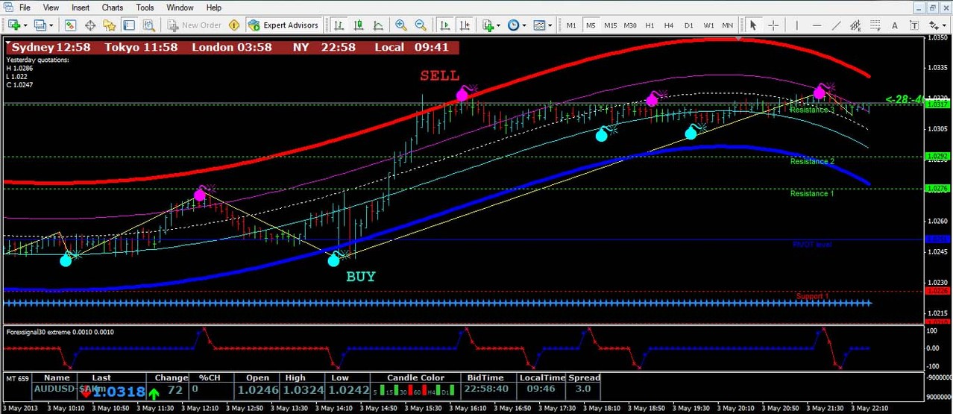Click the New Order button
Viewport: 953px width, 414px height.
coord(193,25)
